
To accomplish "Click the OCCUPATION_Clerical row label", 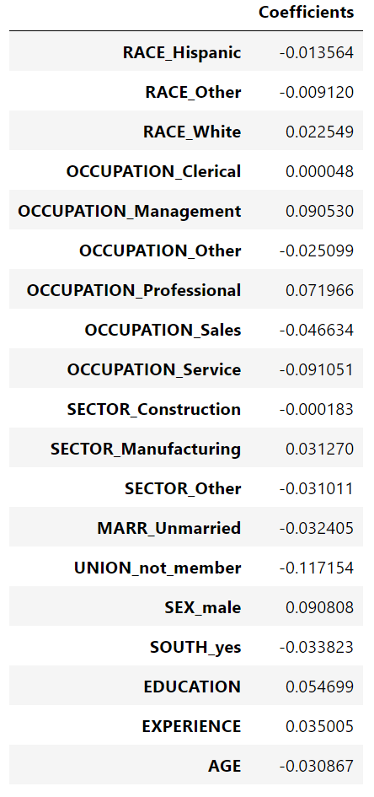I will [154, 171].
